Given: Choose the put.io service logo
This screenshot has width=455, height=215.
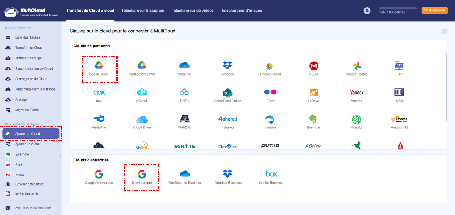Looking at the screenshot, I should pos(270,145).
